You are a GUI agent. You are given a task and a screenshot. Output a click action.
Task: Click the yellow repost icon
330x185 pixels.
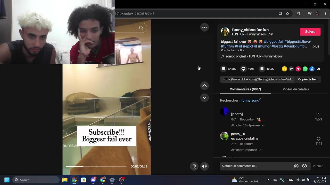(284, 69)
